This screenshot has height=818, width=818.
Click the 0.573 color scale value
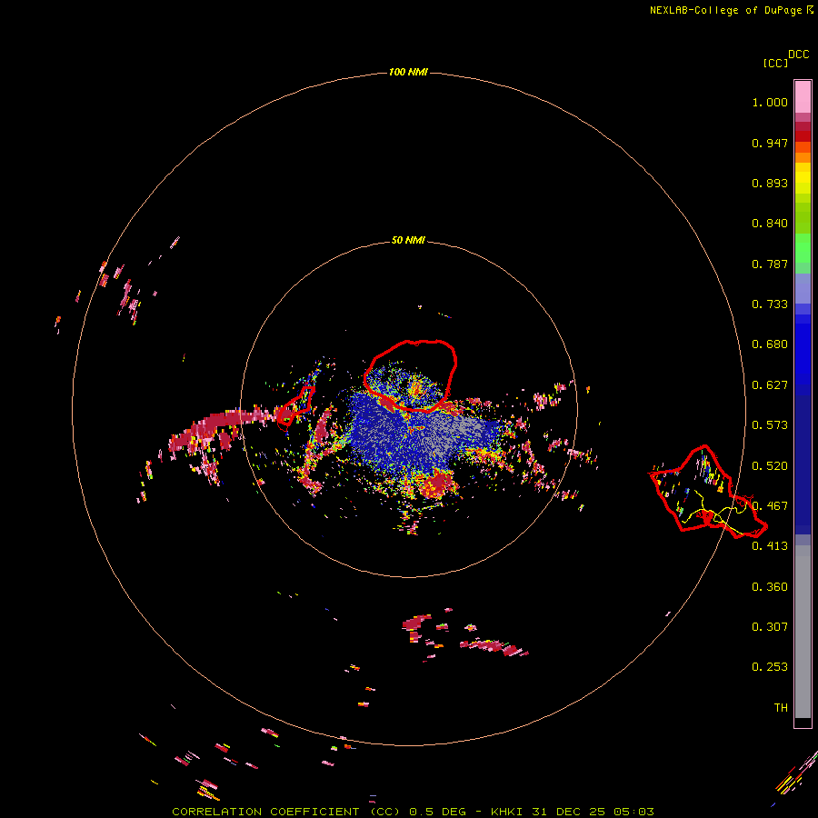point(770,425)
